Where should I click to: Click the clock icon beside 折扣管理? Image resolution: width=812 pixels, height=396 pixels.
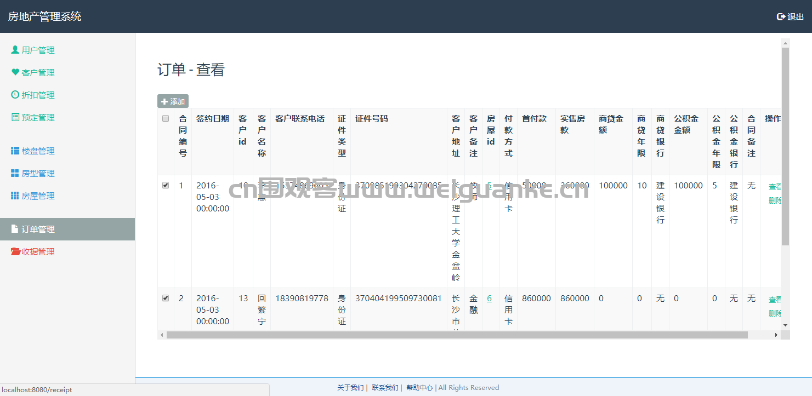15,95
